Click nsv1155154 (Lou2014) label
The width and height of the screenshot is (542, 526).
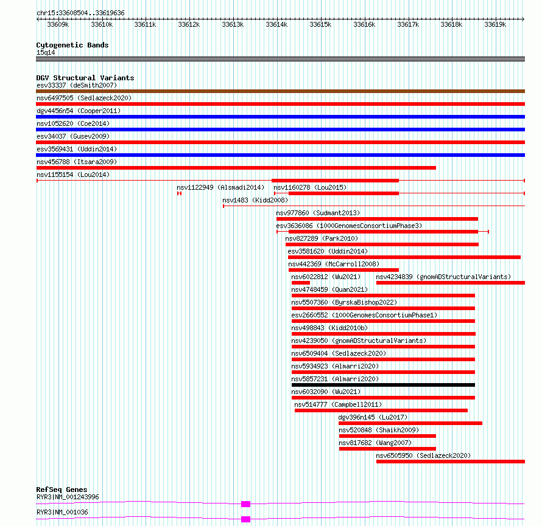tap(73, 175)
